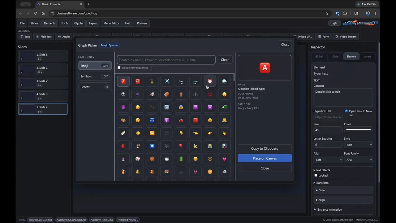The width and height of the screenshot is (396, 223).
Task: Choose the banana emoji
Action: pos(195,146)
